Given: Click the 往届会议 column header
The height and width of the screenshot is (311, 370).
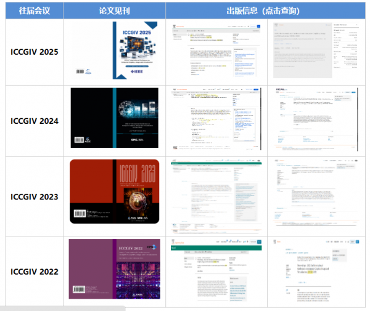Looking at the screenshot, I should point(35,10).
